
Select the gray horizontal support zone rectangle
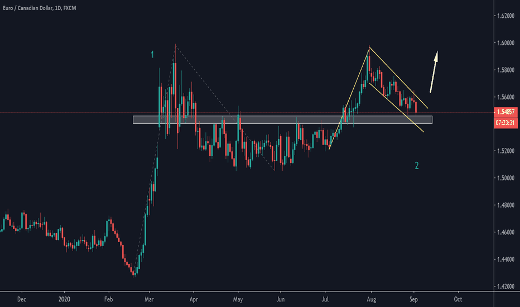[x=282, y=120]
